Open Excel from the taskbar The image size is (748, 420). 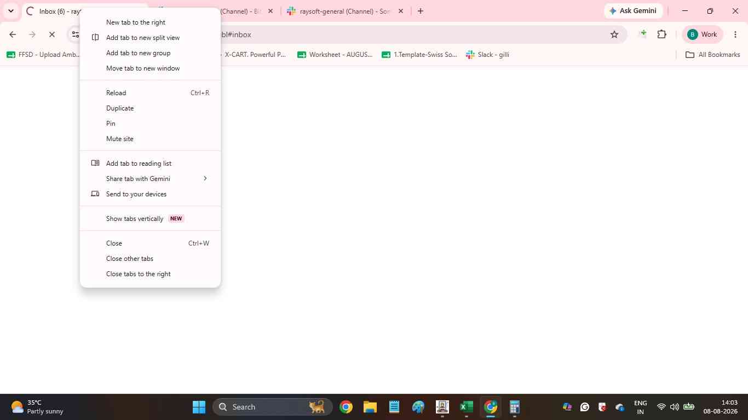467,407
